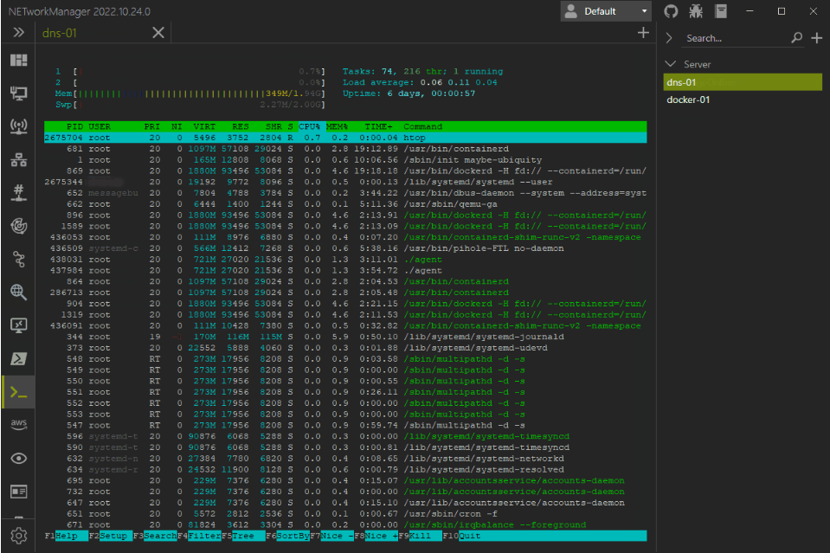Screen dimensions: 830x553
Task: Expand the left sidebar with the chevron
Action: tap(18, 32)
